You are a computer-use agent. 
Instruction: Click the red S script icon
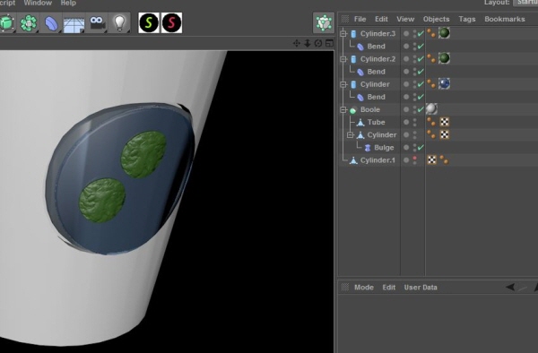pyautogui.click(x=171, y=23)
